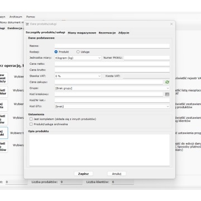This screenshot has width=201, height=201.
Task: Switch to the Stany magazynowe tab
Action: tap(82, 33)
